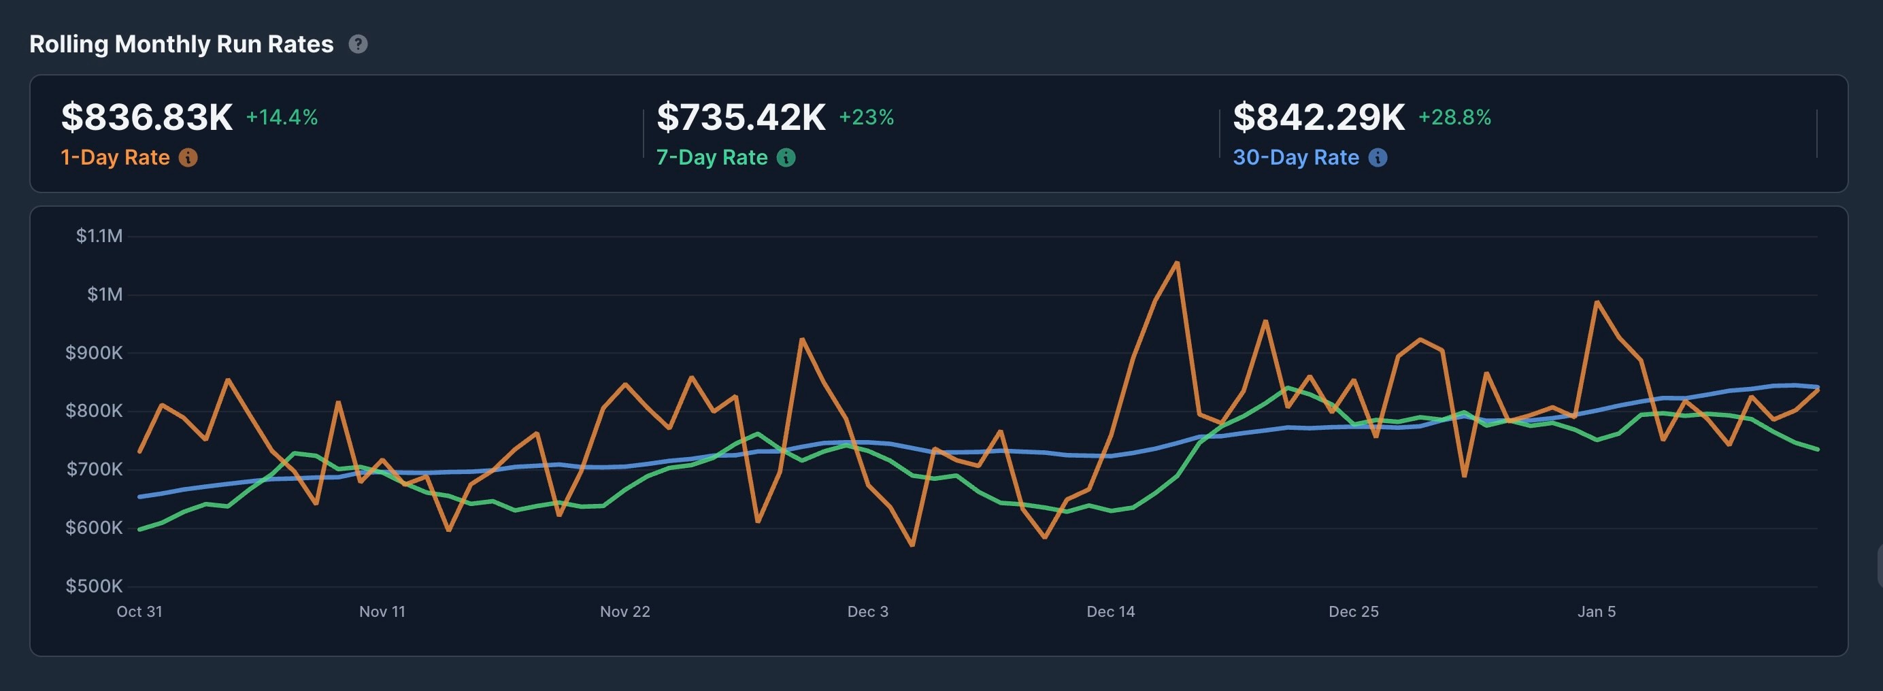1883x691 pixels.
Task: Click the $600K y-axis label
Action: tap(95, 527)
